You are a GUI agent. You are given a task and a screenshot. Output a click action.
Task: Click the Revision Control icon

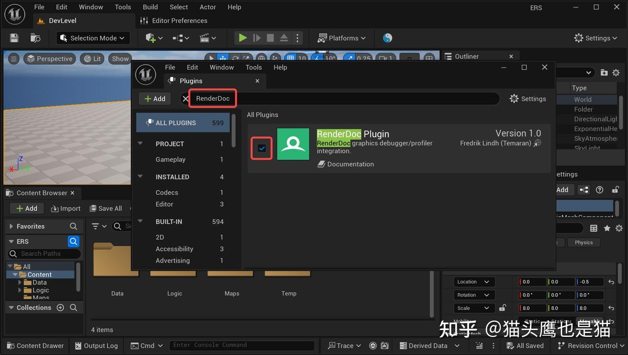pos(561,346)
